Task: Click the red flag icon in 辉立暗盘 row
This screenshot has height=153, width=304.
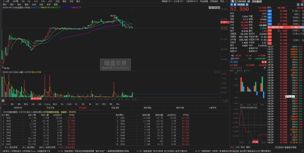Action: point(265,62)
